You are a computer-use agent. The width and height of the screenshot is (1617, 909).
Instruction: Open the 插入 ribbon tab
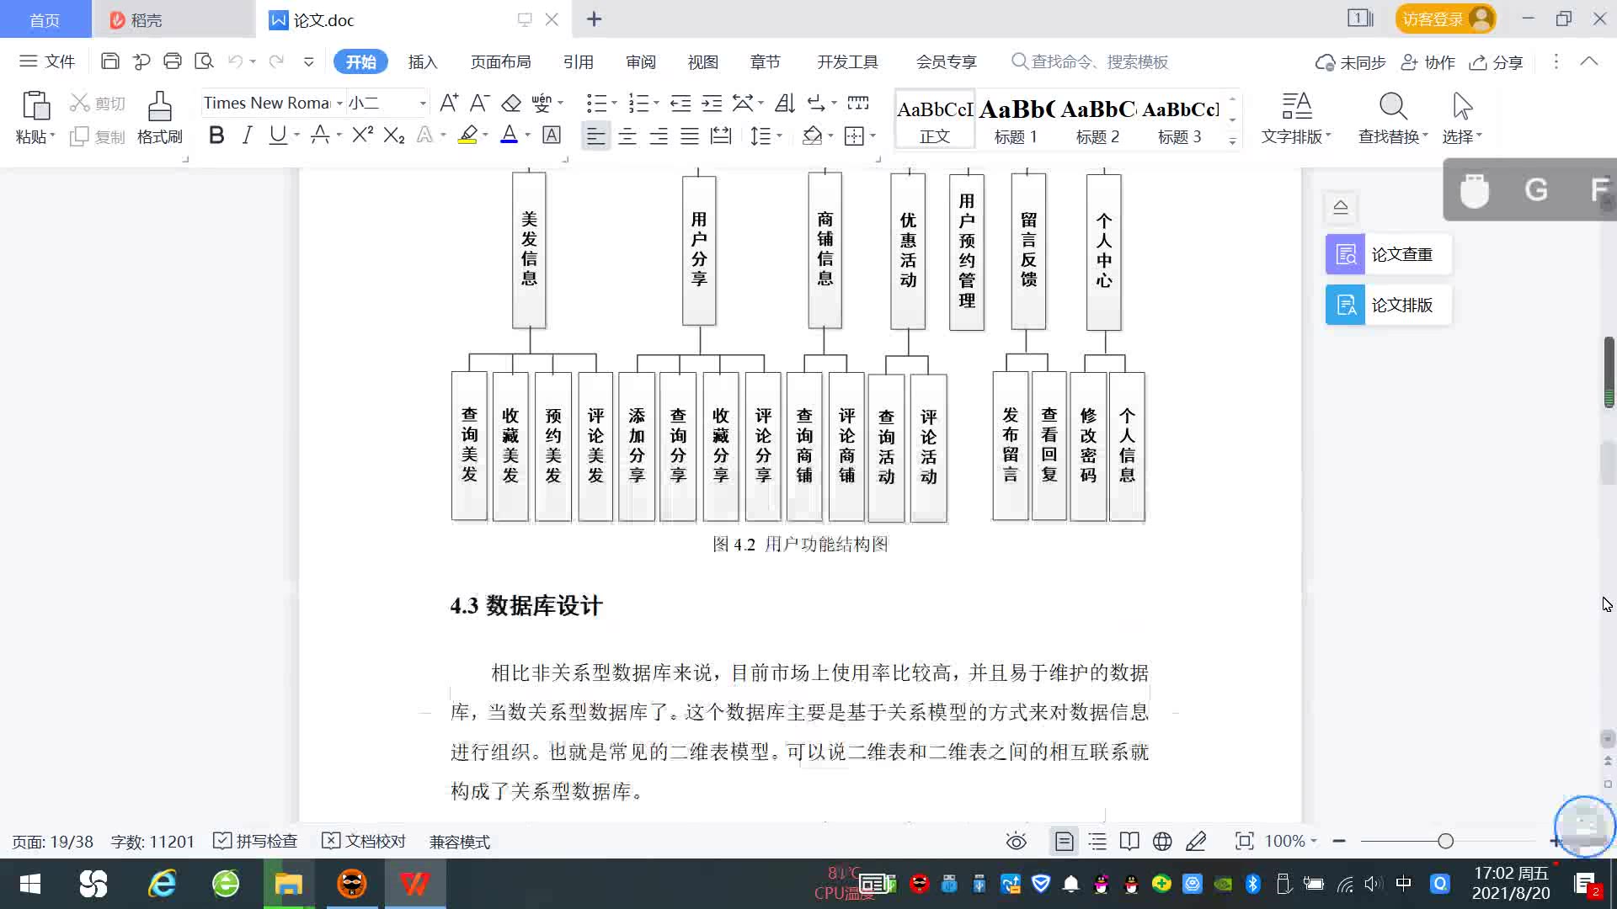tap(422, 62)
